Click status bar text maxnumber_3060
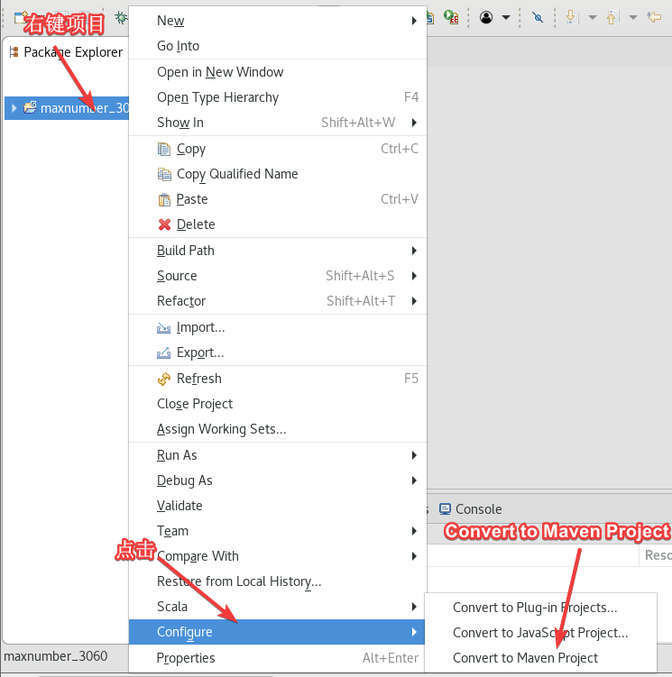Screen dimensions: 672x677 click(x=56, y=656)
